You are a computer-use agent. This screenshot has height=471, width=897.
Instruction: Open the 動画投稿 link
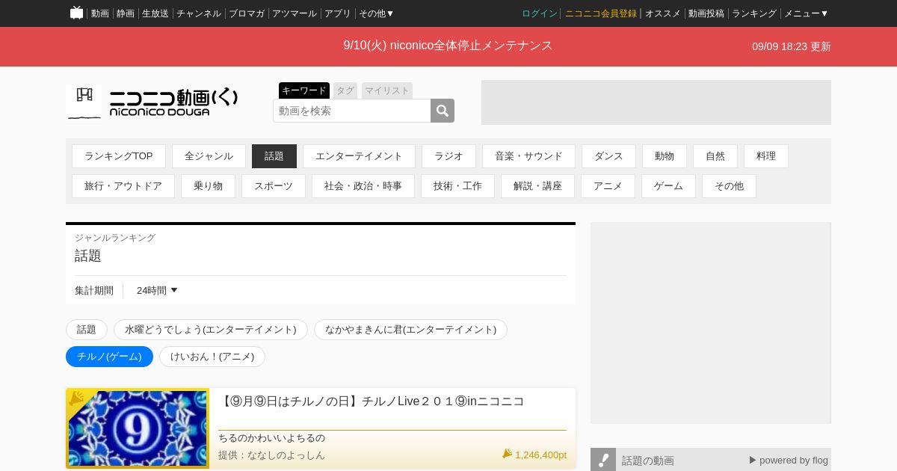[706, 13]
